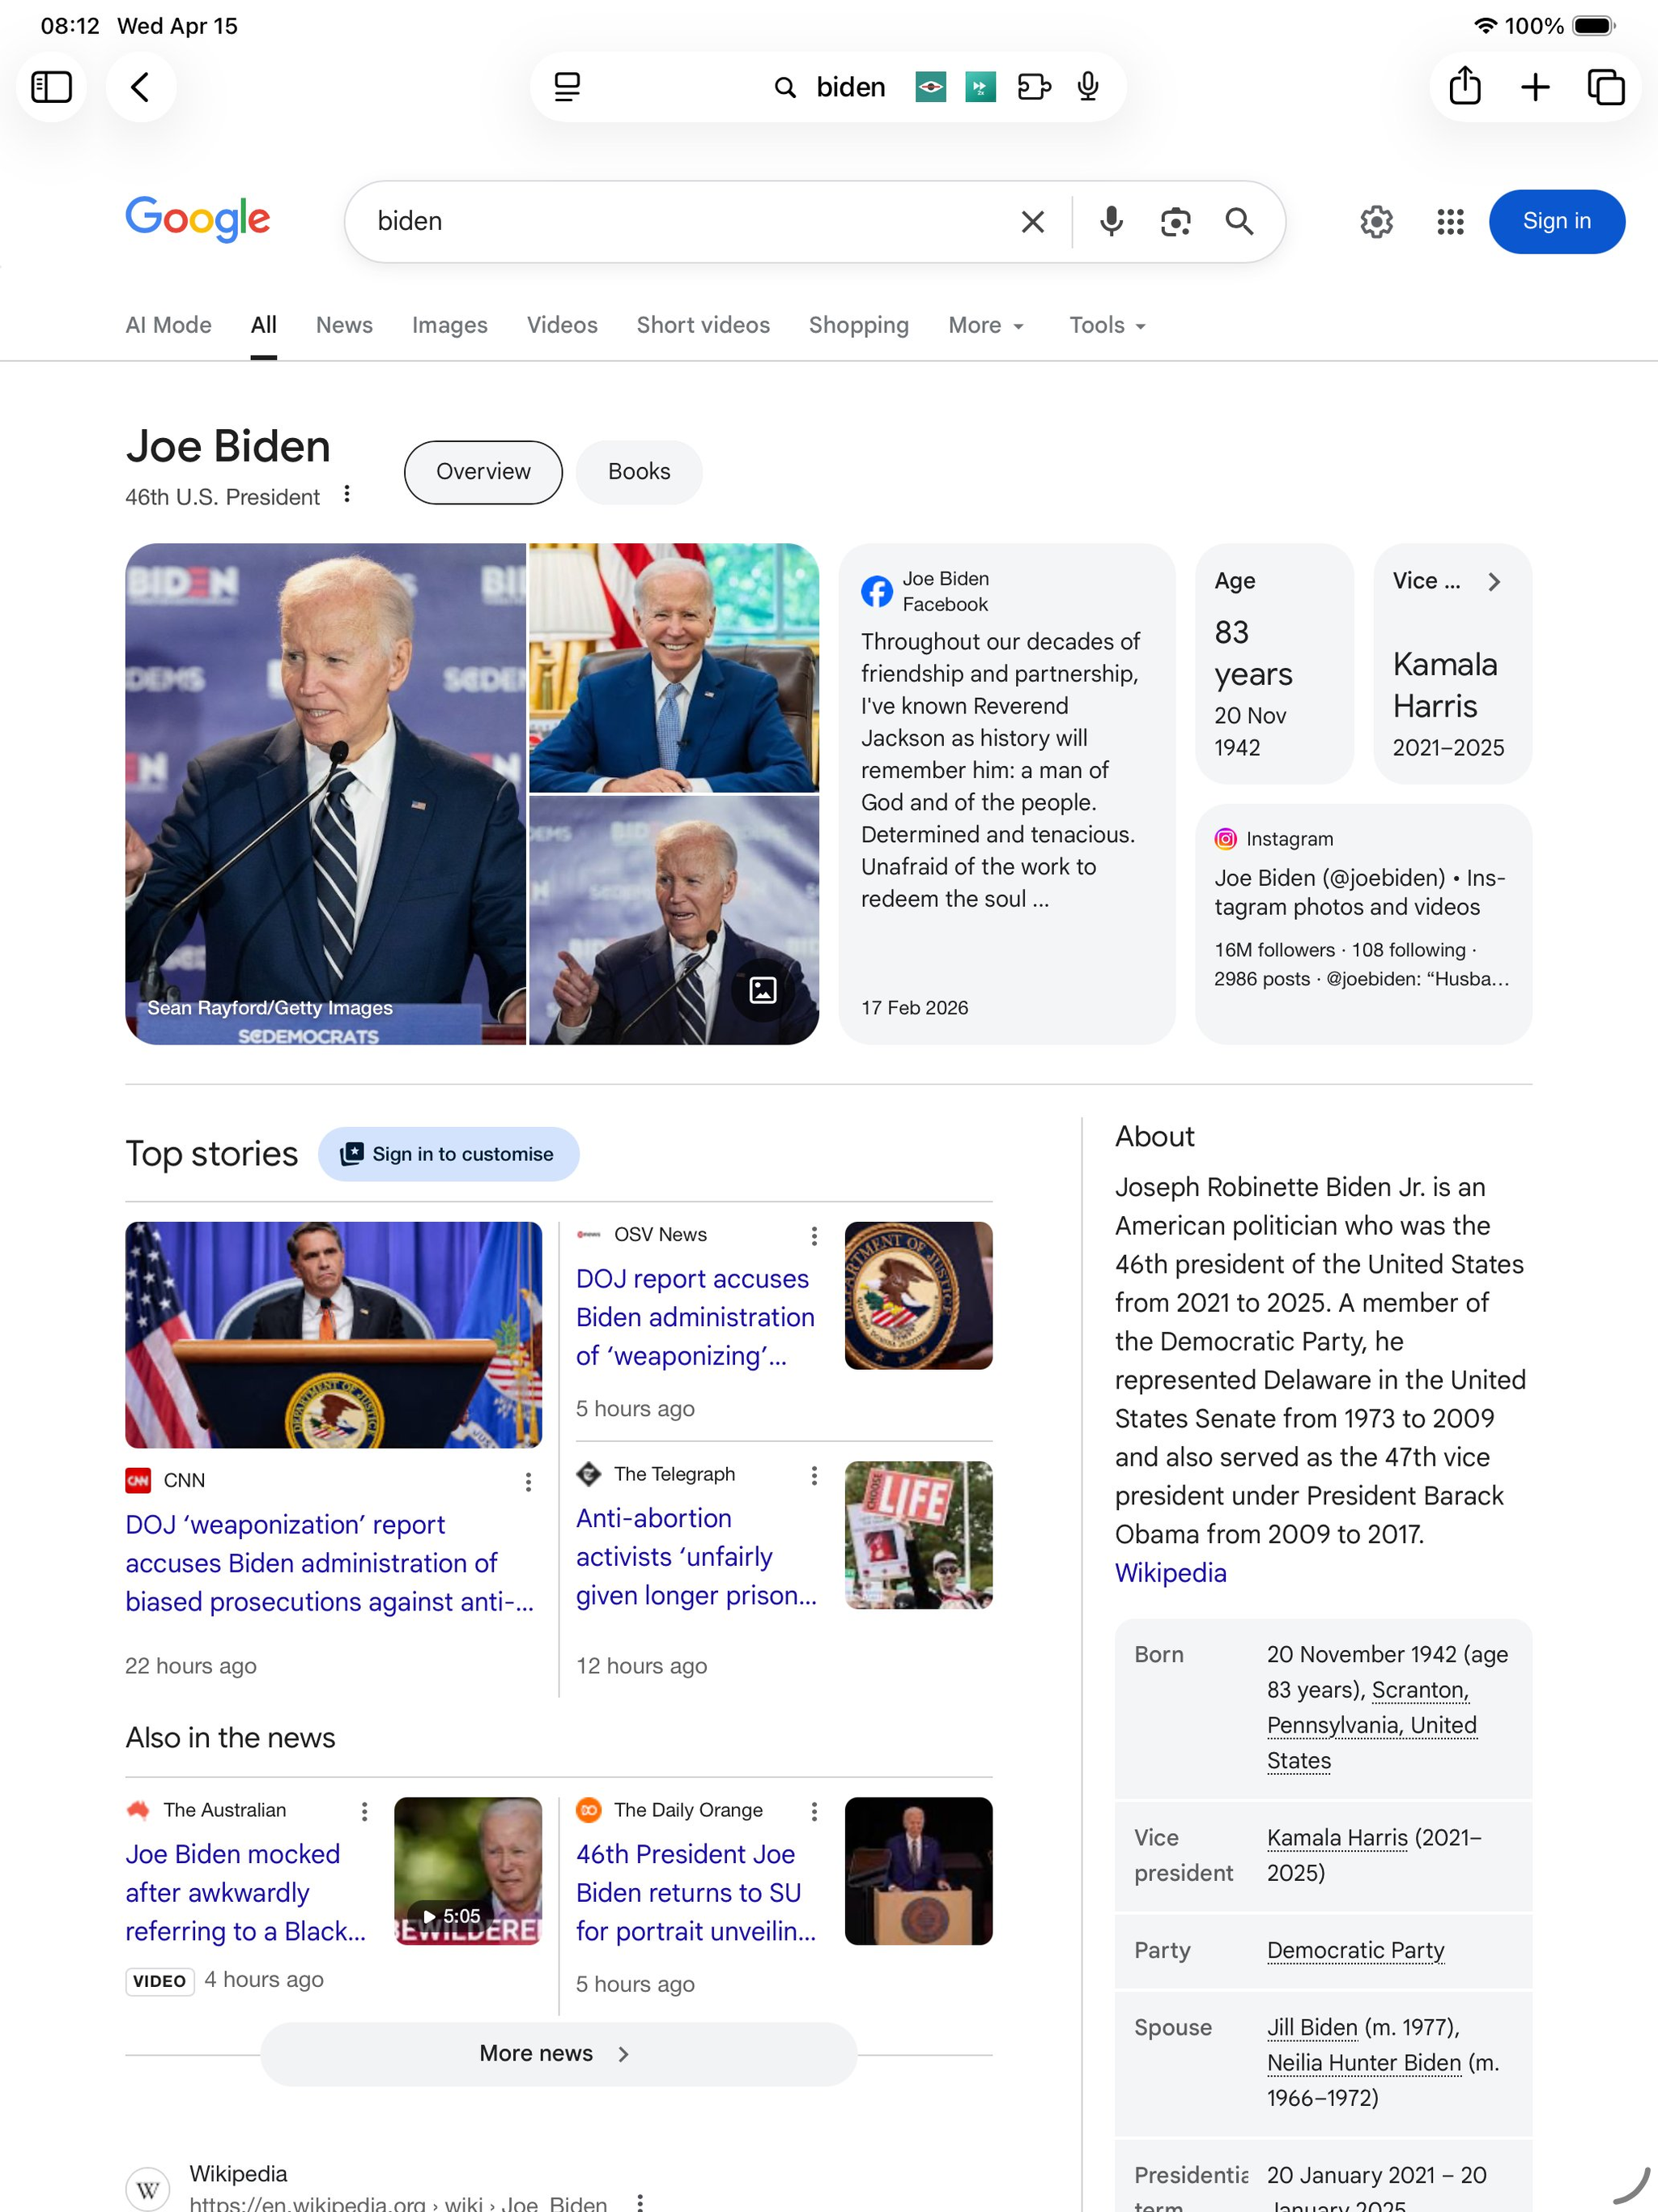Open options for The Australian story
The width and height of the screenshot is (1658, 2212).
pos(364,1811)
